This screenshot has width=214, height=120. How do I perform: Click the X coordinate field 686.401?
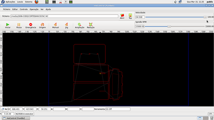click(x=16, y=109)
